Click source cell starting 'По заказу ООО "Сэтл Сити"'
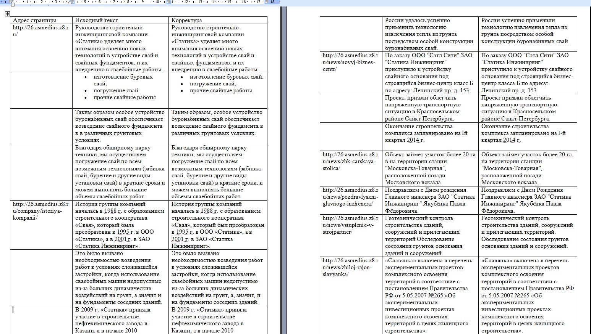Screen dimensions: 591x334 (430, 73)
